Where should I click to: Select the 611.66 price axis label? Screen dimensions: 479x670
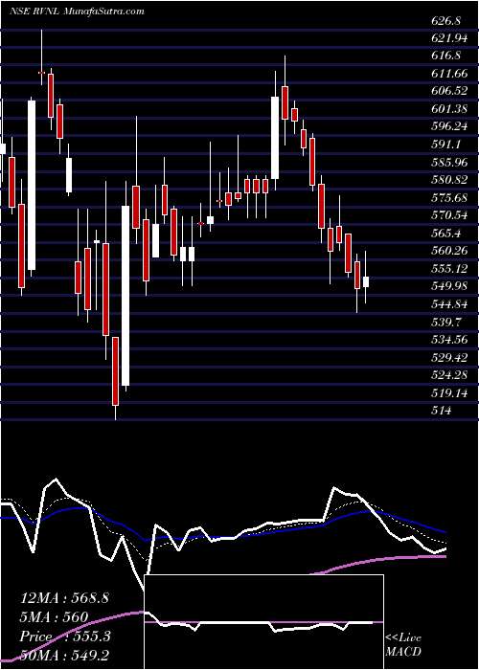tap(449, 74)
